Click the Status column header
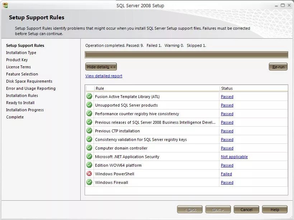294x220 pixels. 254,88
